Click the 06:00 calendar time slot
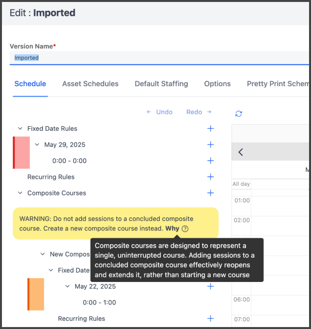Viewport: 311px width, 329px height. point(280,305)
